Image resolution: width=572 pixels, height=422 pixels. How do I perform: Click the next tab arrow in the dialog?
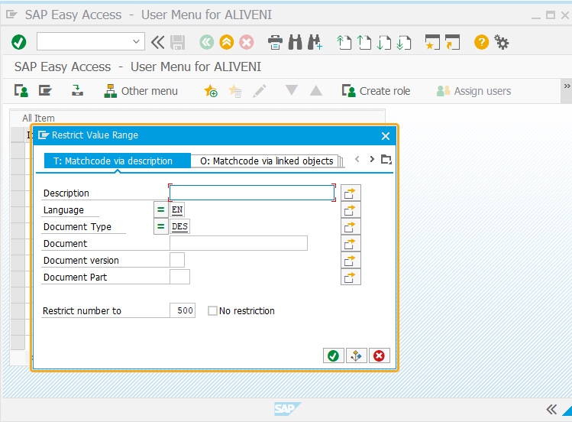(372, 159)
